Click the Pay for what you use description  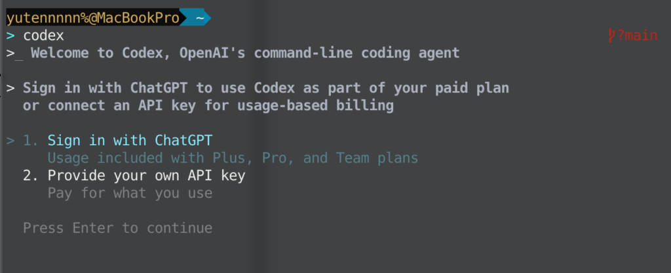(x=130, y=193)
